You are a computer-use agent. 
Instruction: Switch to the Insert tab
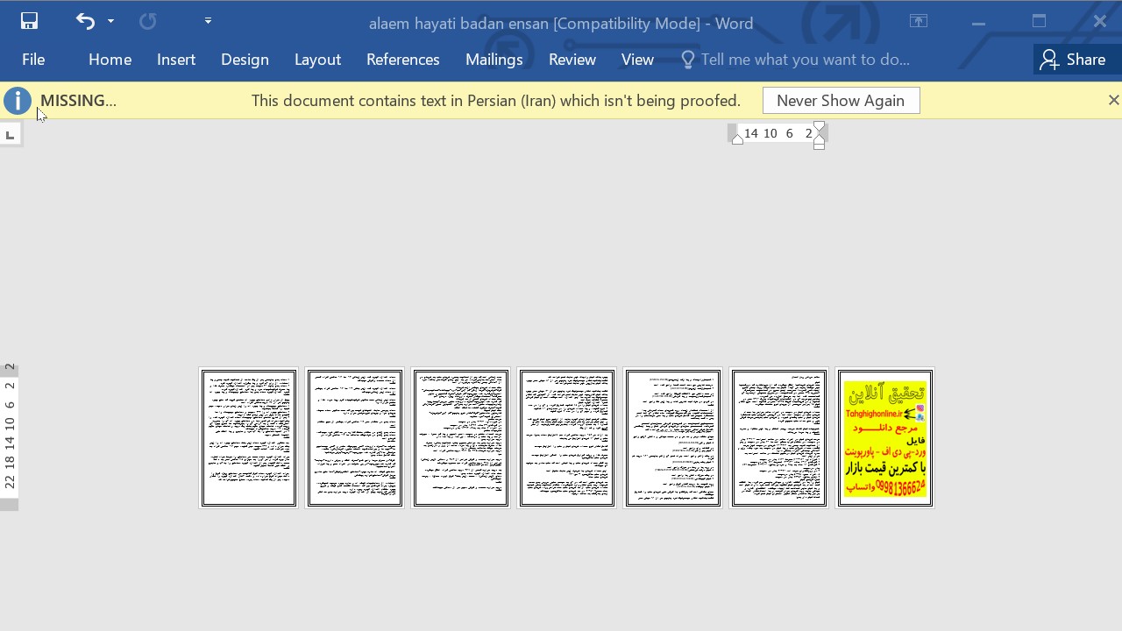[x=176, y=60]
